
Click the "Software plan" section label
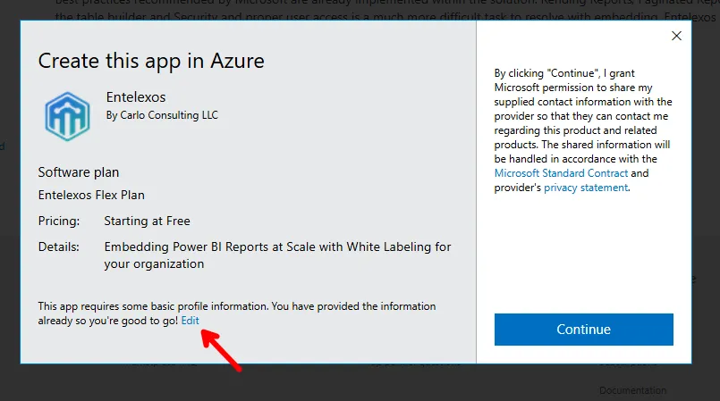[x=79, y=171]
